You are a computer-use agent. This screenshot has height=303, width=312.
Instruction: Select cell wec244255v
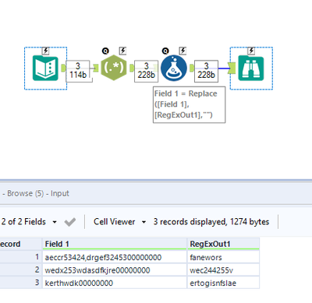pos(223,270)
